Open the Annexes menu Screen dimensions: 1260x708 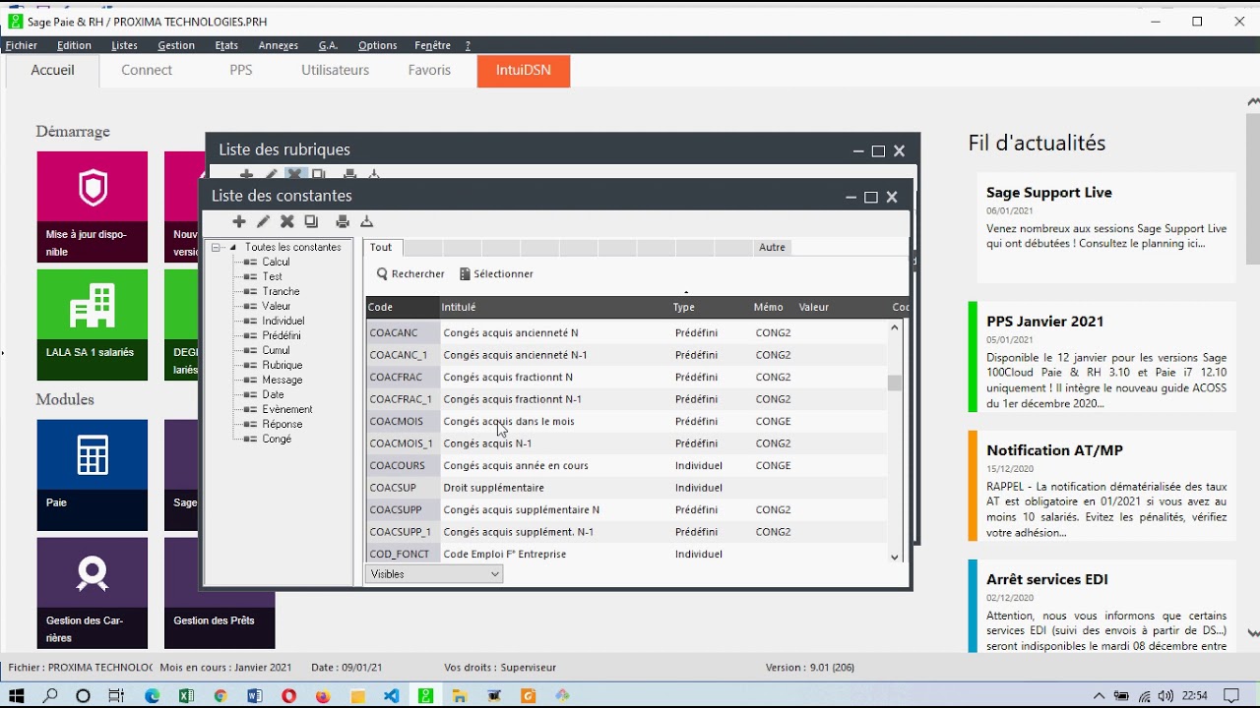(279, 45)
